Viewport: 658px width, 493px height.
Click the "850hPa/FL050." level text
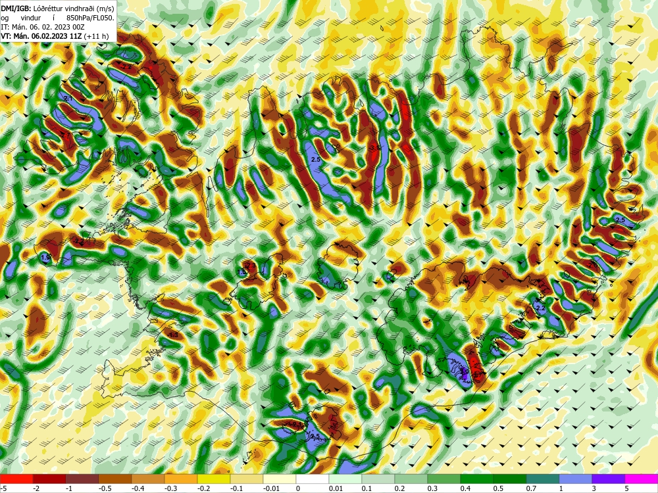tap(90, 18)
